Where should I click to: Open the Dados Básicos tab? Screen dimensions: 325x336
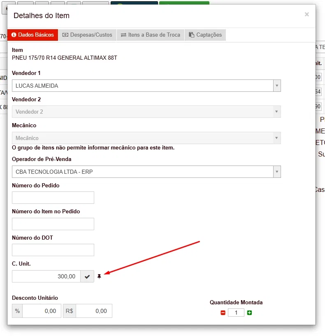coord(33,35)
